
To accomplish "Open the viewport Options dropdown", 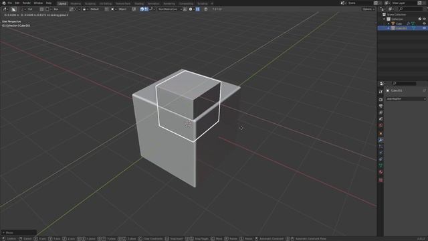I will pos(368,9).
